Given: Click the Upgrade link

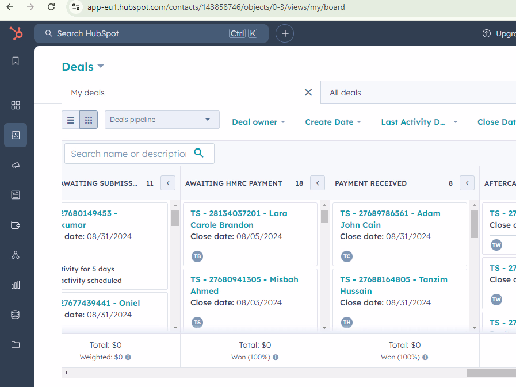Looking at the screenshot, I should point(506,33).
